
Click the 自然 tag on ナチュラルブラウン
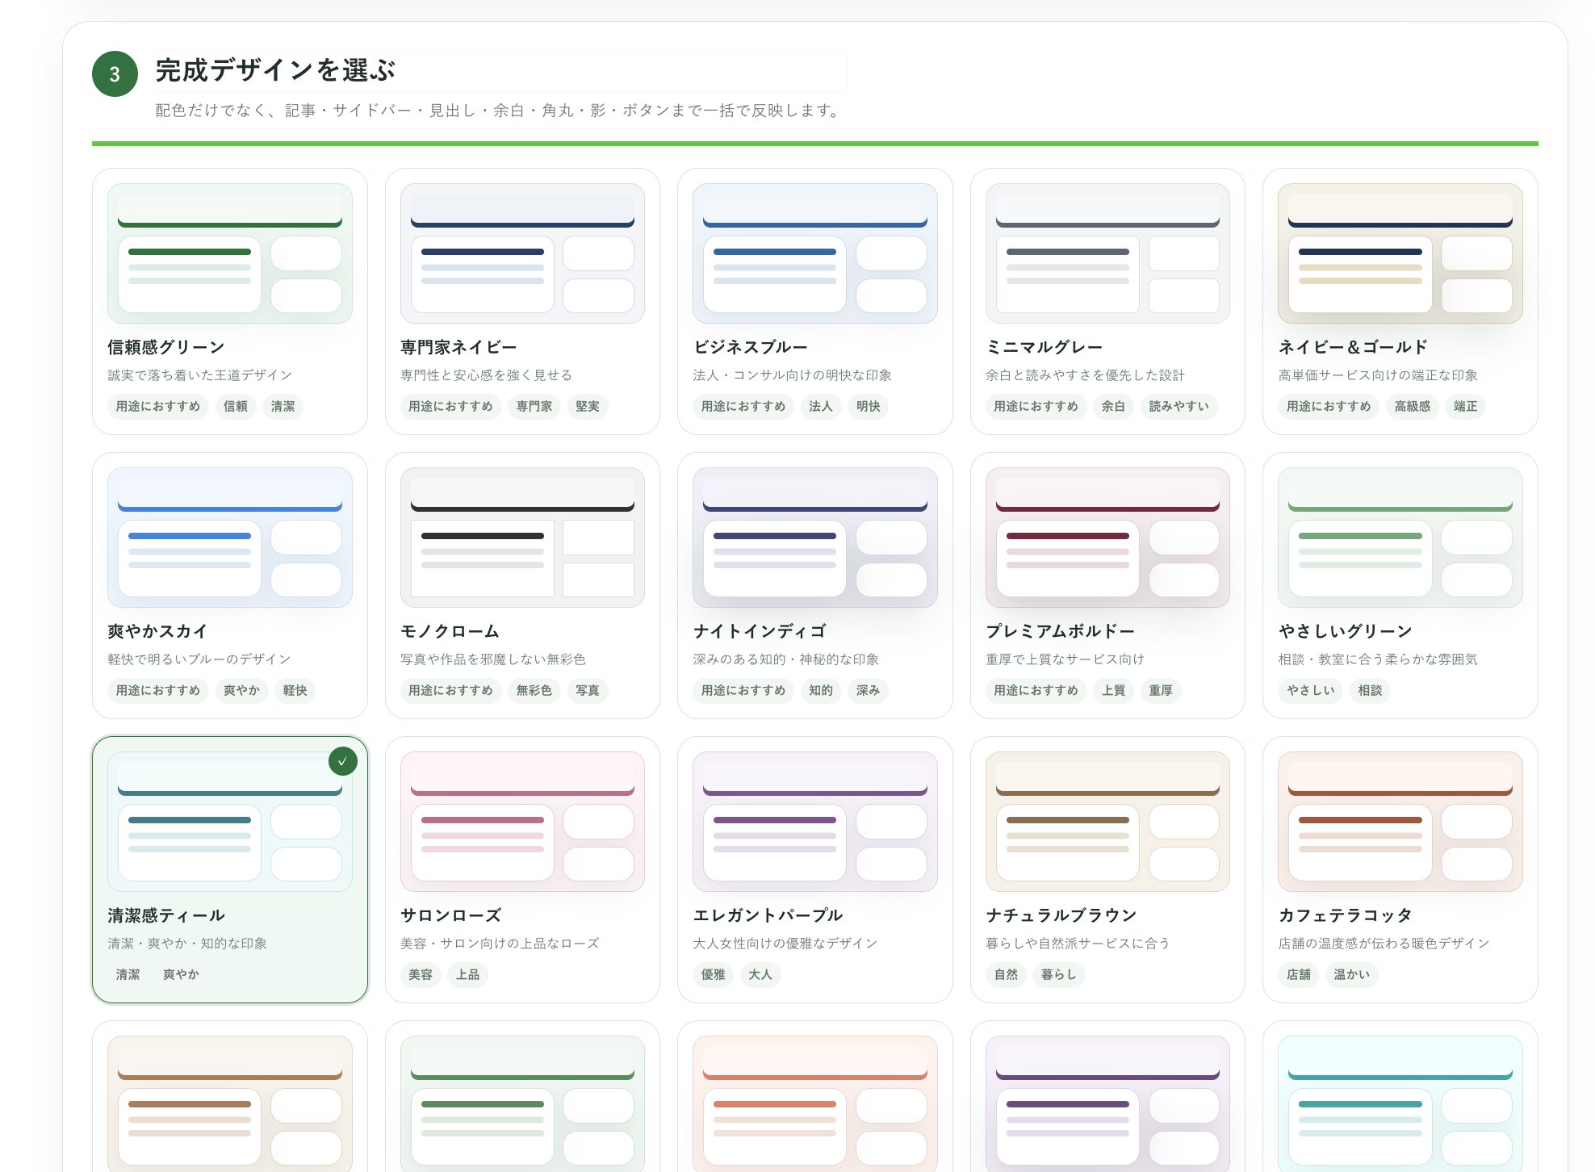point(1007,974)
